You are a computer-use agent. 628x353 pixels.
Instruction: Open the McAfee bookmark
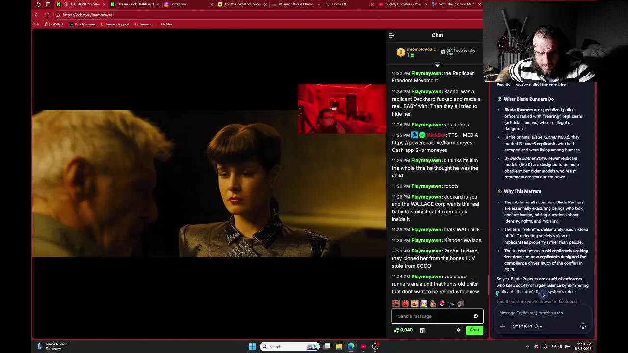[166, 24]
